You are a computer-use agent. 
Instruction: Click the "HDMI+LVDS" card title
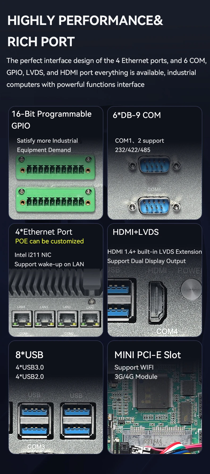tap(136, 232)
